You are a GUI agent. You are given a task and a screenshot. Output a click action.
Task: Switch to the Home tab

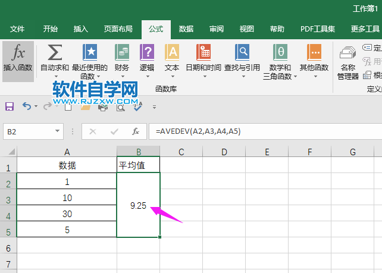click(51, 29)
